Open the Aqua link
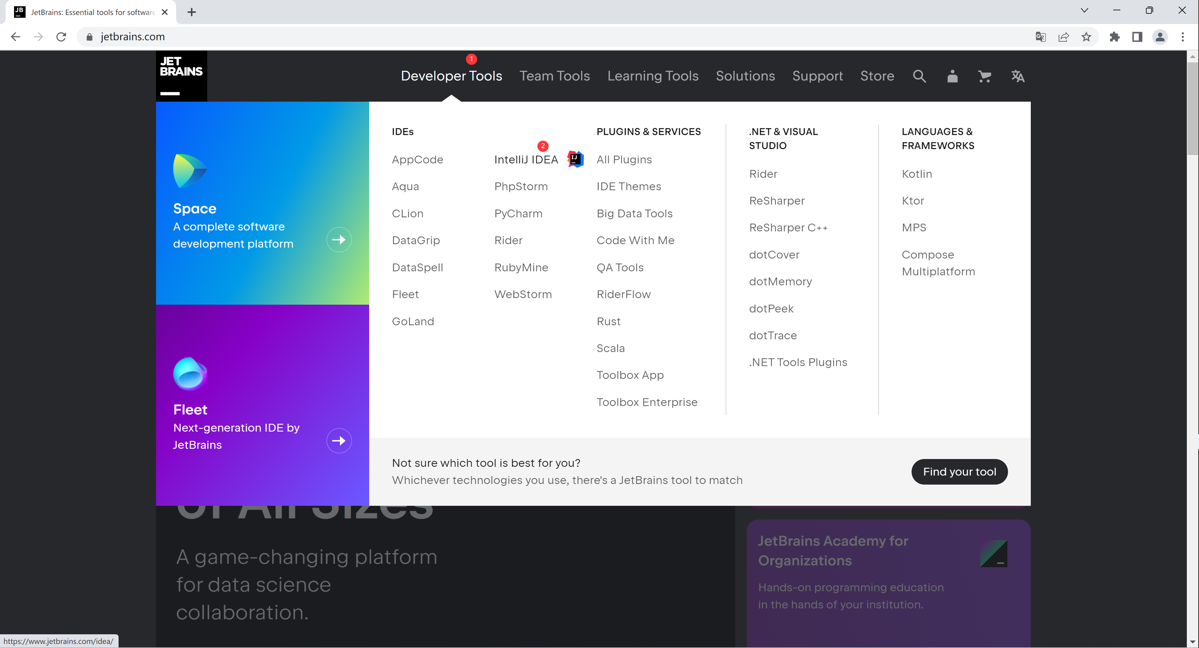Viewport: 1199px width, 648px height. click(405, 186)
